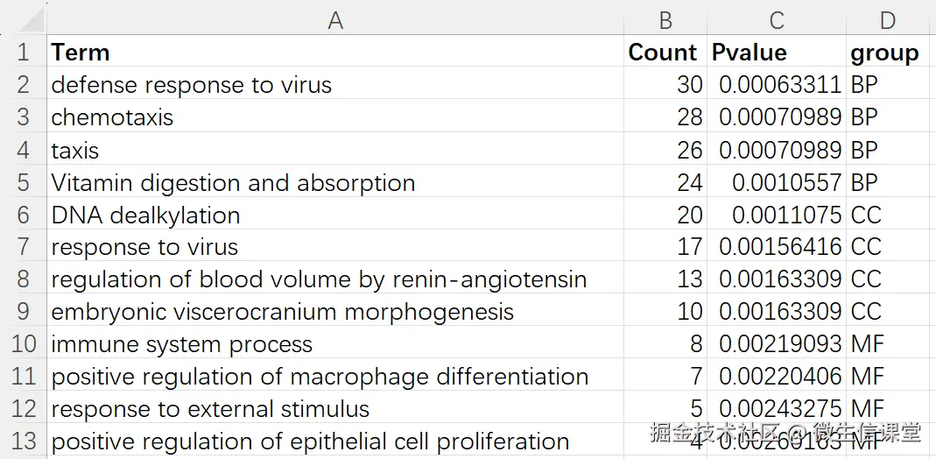Select row 6 header

pos(24,215)
